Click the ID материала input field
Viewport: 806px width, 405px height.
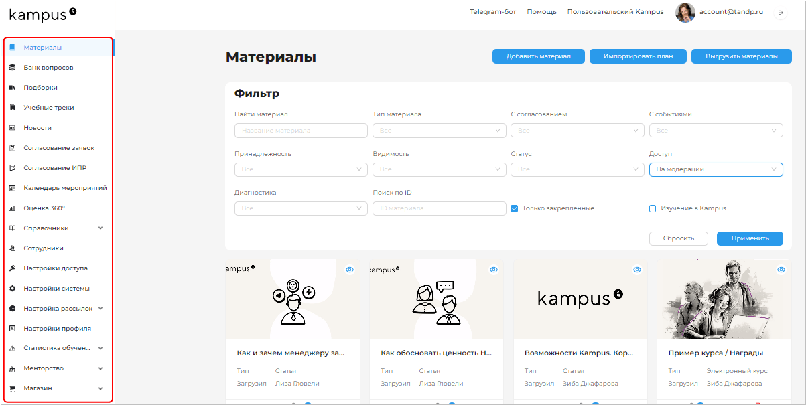[x=439, y=208]
